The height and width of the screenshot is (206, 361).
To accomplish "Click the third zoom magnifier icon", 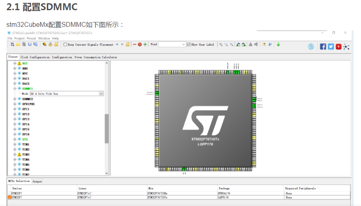I will coord(231,44).
